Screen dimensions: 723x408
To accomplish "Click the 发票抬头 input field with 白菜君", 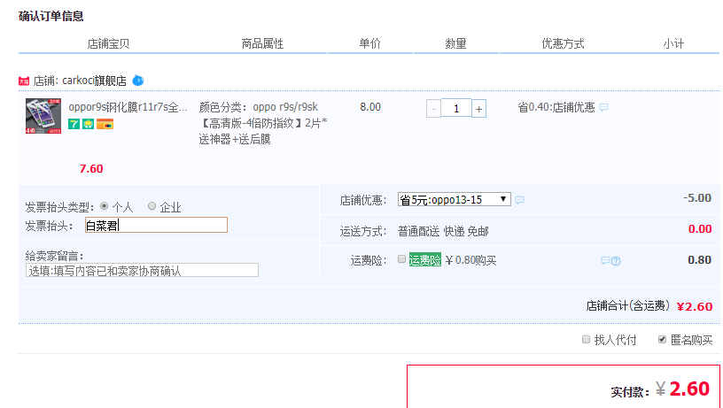I will pos(156,225).
